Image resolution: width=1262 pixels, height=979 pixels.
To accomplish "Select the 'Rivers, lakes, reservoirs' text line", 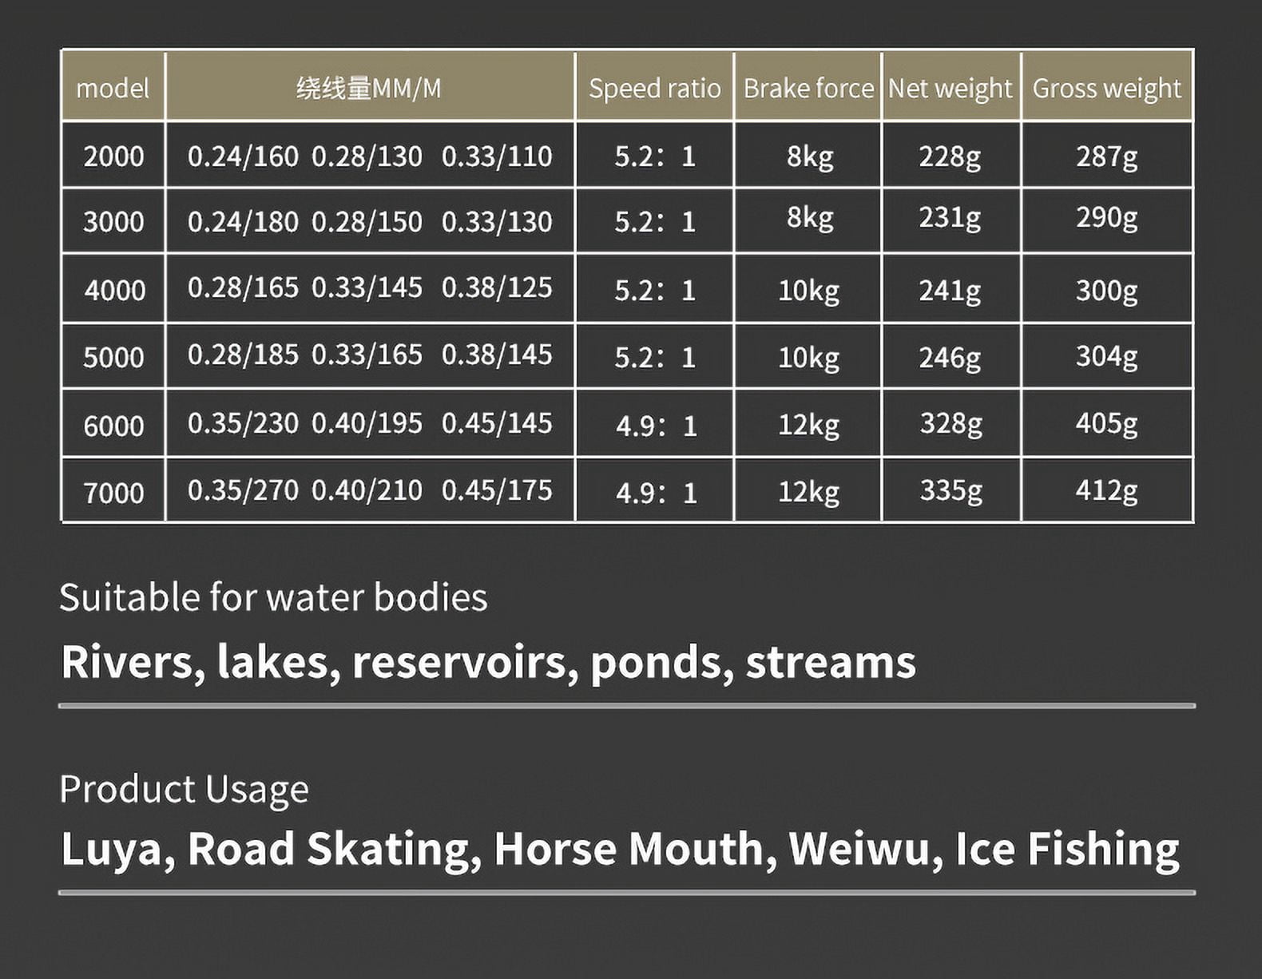I will click(488, 663).
